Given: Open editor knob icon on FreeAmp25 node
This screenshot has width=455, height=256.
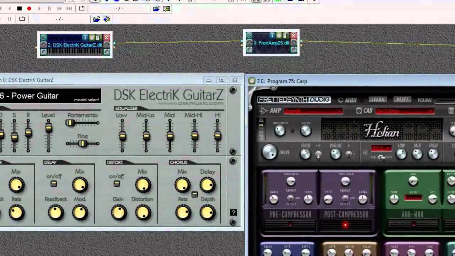Looking at the screenshot, I should point(279,35).
